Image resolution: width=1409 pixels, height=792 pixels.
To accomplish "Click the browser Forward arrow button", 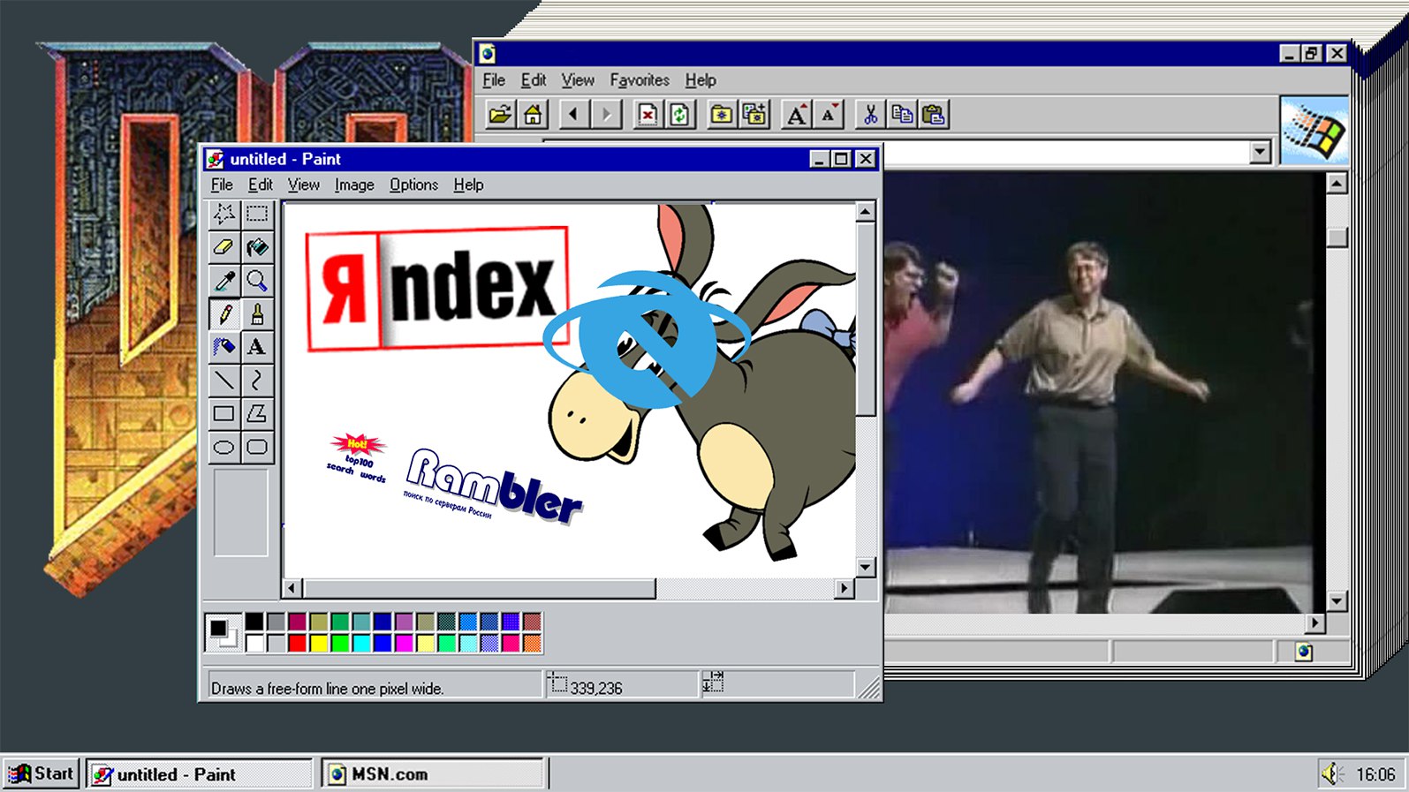I will point(607,115).
